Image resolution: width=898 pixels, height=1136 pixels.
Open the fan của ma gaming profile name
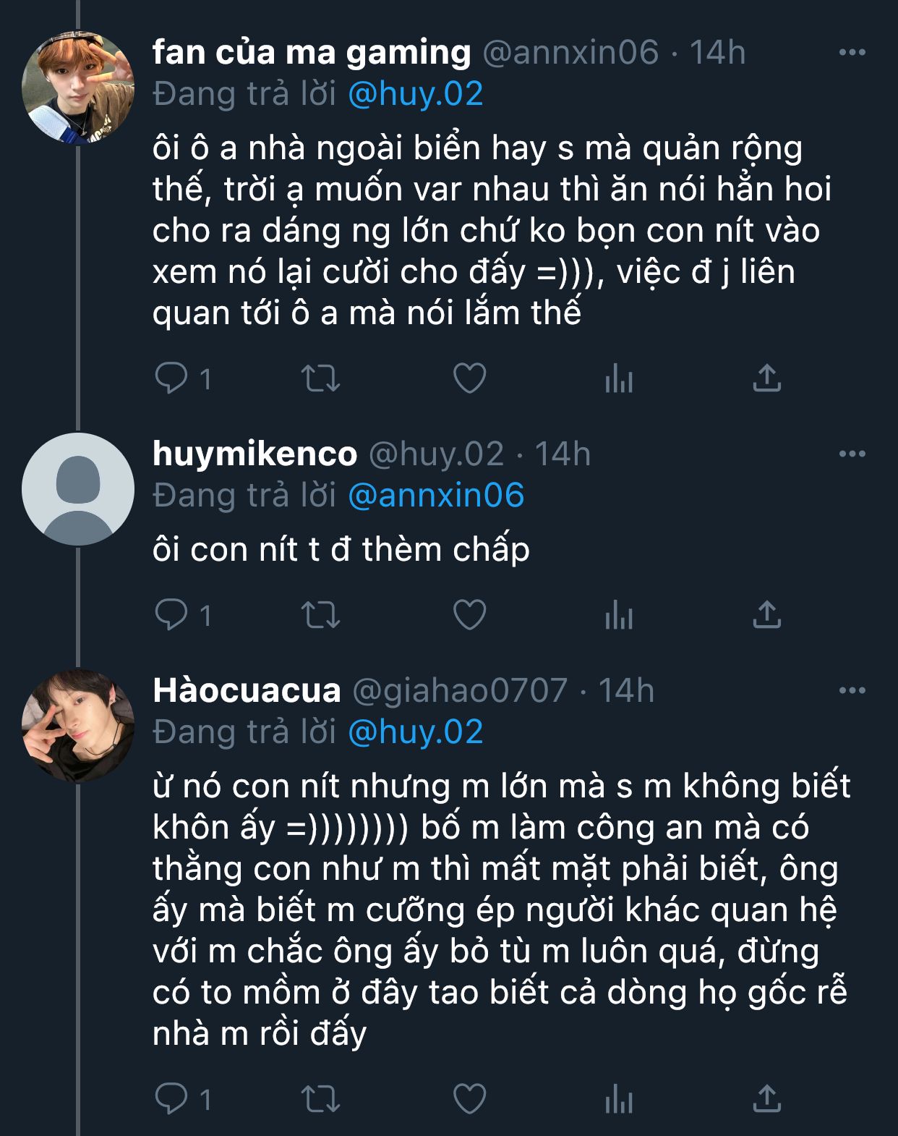pyautogui.click(x=312, y=52)
